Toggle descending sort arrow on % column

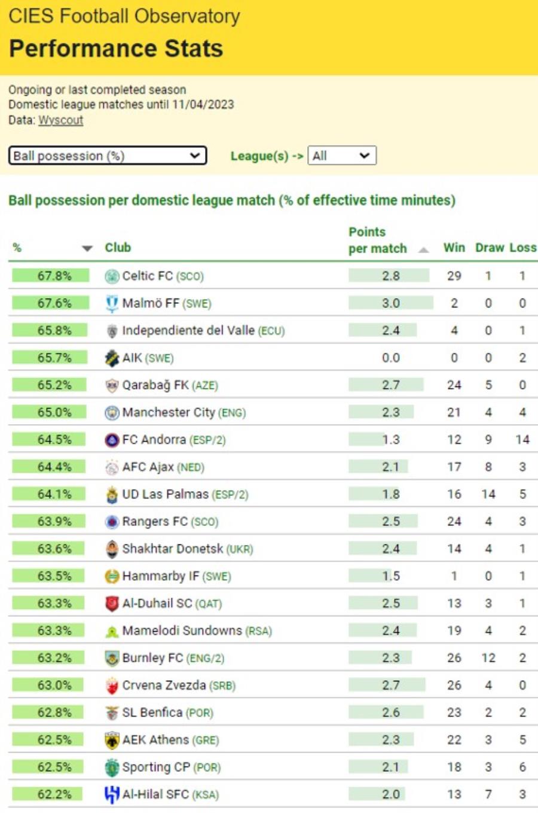[87, 248]
